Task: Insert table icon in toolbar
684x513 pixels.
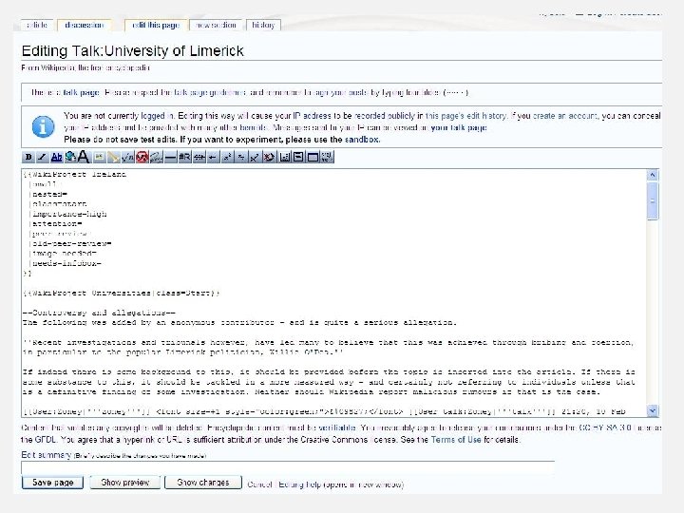Action: pos(313,157)
